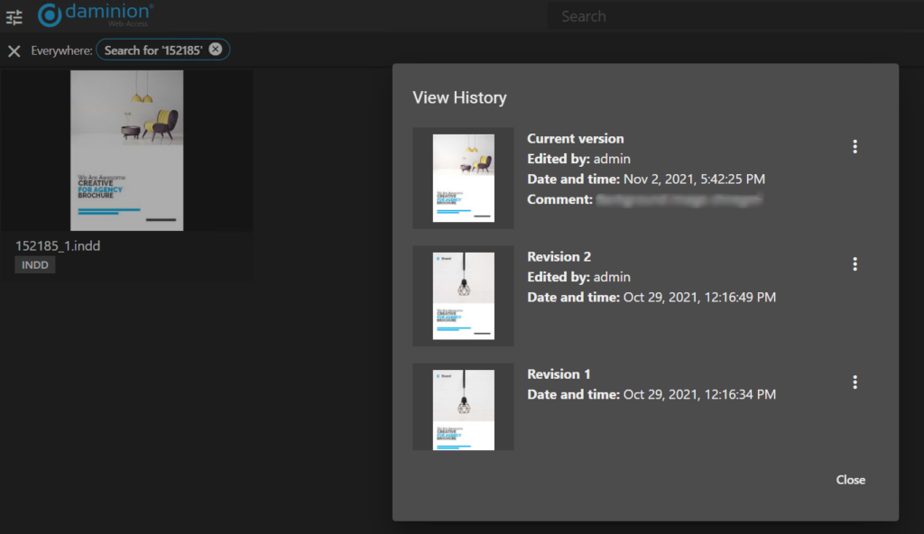The image size is (924, 534).
Task: Click the Revision 2 heading
Action: click(559, 257)
